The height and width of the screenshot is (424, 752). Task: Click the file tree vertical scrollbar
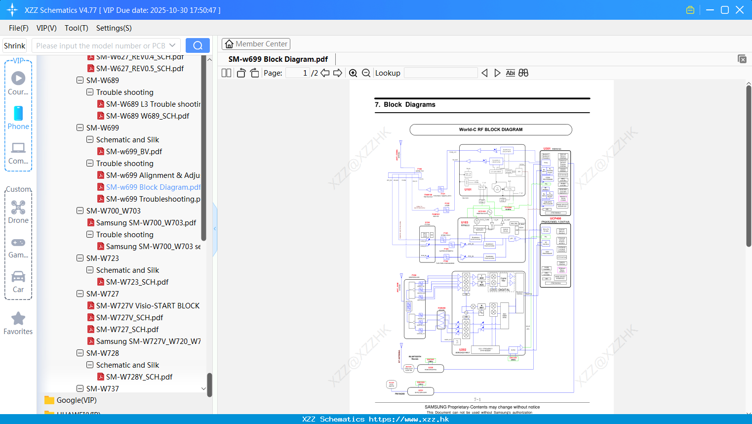point(209,384)
